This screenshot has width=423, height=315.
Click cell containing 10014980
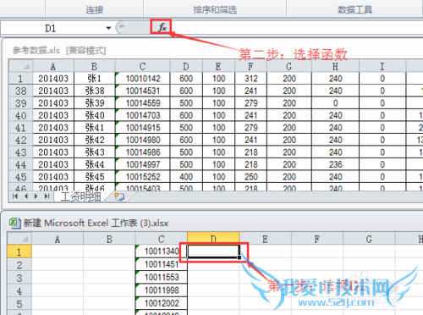[x=142, y=140]
